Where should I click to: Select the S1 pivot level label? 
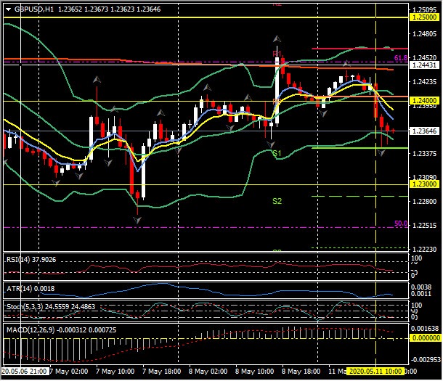(x=277, y=154)
